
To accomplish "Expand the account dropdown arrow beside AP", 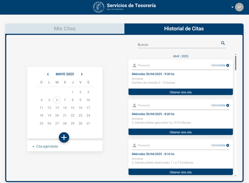I will [233, 7].
